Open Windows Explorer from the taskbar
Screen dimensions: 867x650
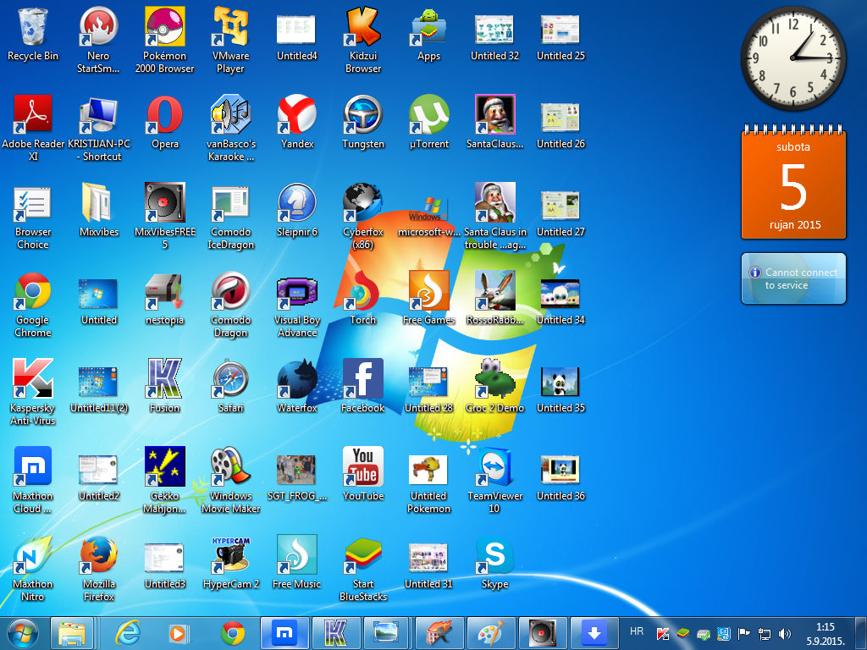coord(72,633)
